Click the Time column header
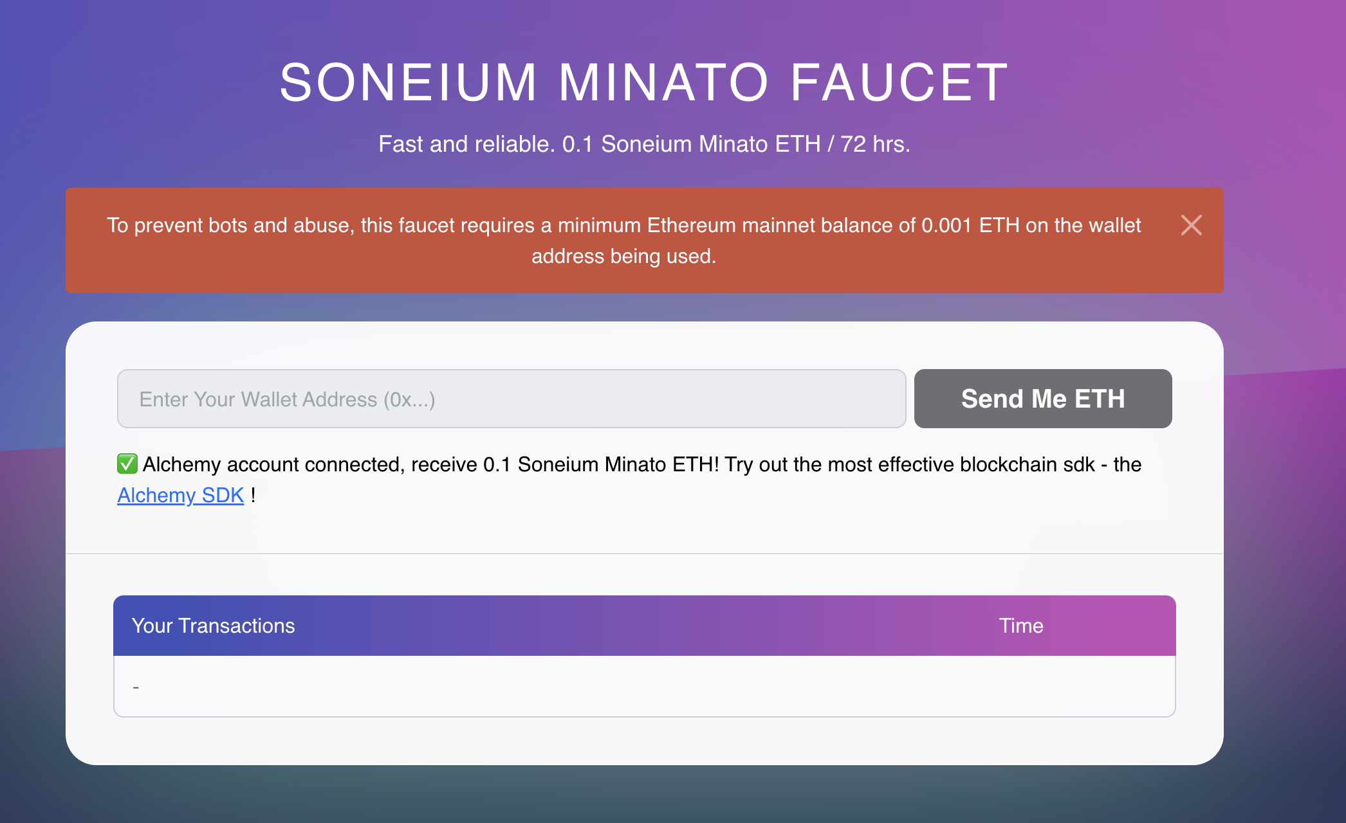 pos(1020,626)
